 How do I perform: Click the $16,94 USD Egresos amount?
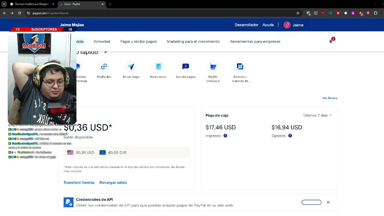(x=287, y=127)
